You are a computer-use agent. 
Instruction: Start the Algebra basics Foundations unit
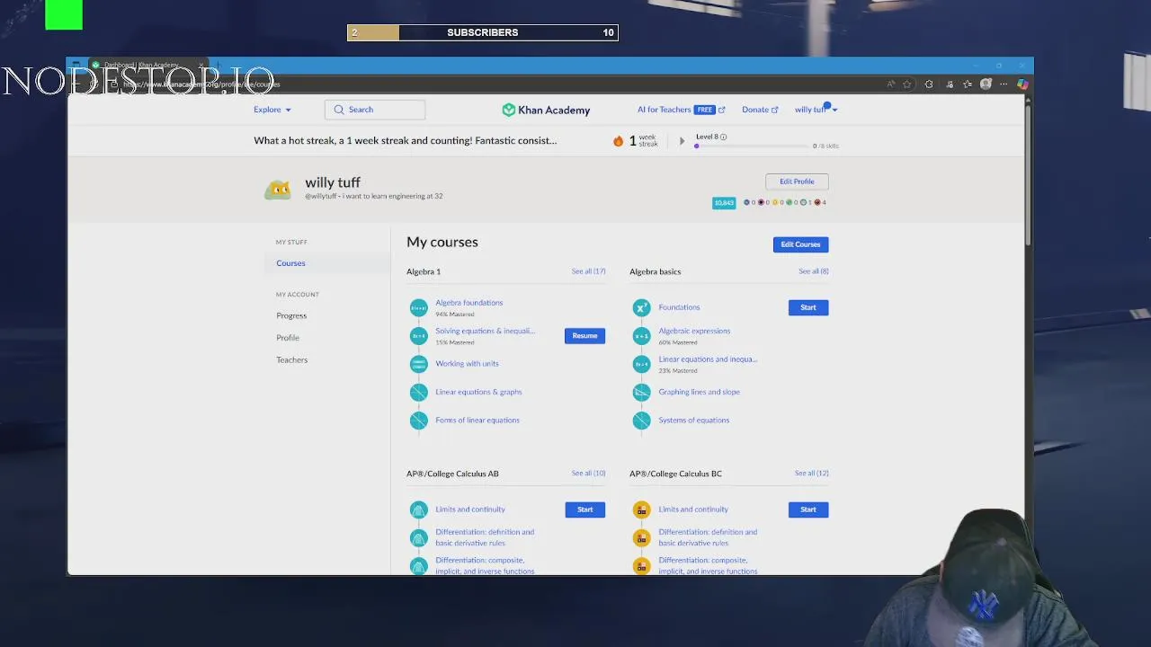(x=808, y=307)
